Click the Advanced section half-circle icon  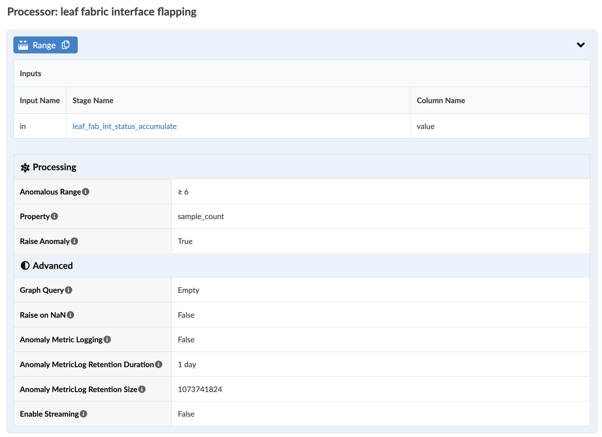(25, 266)
